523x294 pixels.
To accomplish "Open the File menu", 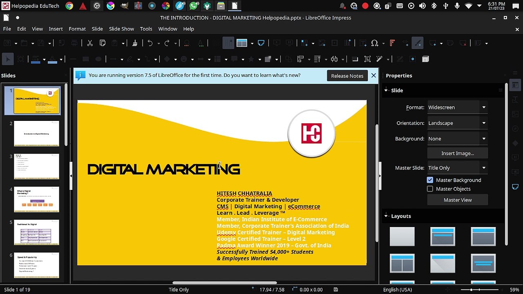I will [x=7, y=29].
